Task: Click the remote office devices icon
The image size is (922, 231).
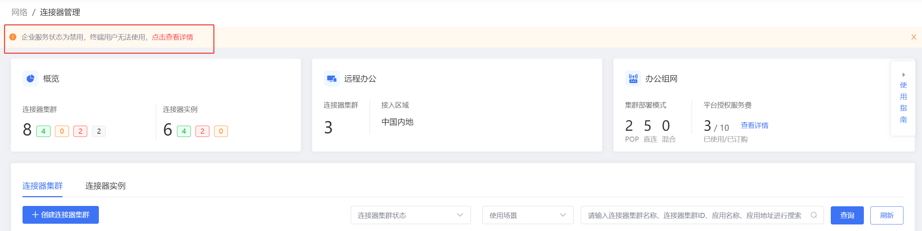Action: point(331,78)
